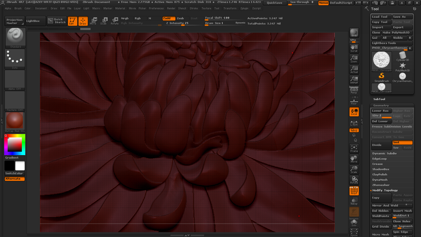The image size is (421, 237).
Task: Open the Preferences menu
Action: (x=156, y=8)
